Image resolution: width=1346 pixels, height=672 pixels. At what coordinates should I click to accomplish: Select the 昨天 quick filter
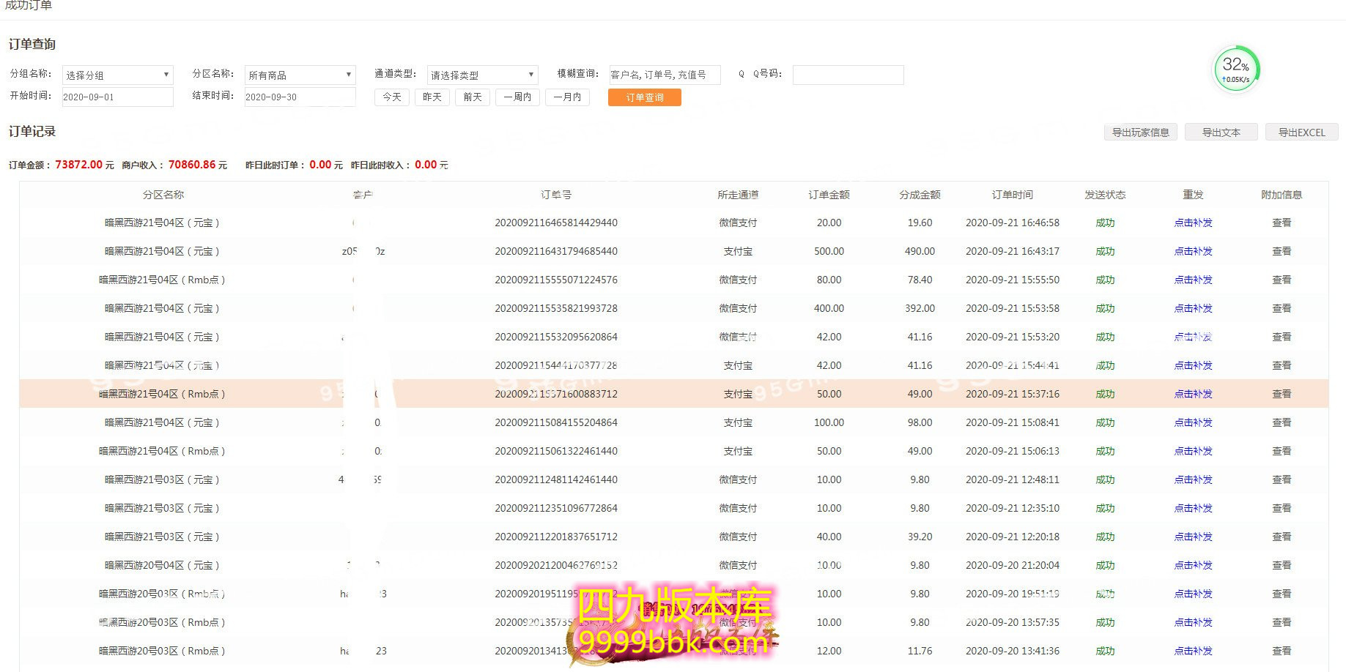pyautogui.click(x=432, y=97)
